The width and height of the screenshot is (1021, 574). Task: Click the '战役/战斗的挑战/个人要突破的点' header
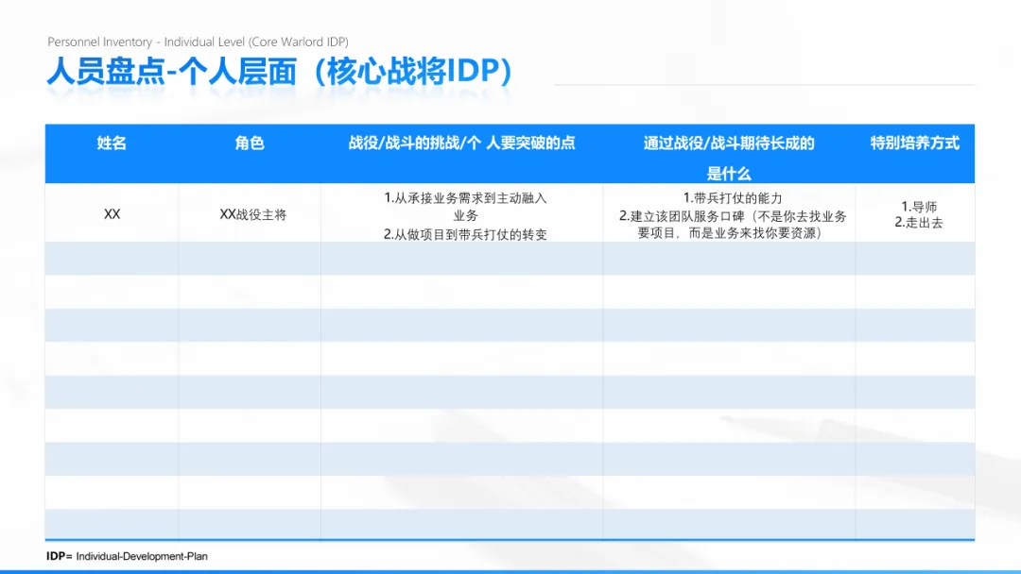pos(461,143)
